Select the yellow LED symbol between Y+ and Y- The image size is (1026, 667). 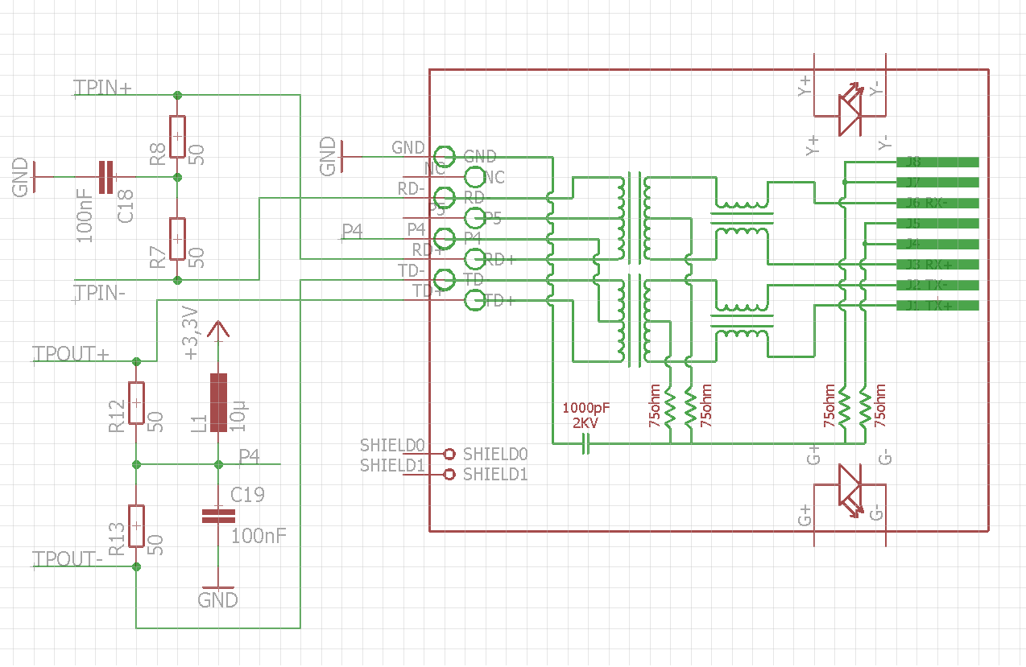[850, 109]
